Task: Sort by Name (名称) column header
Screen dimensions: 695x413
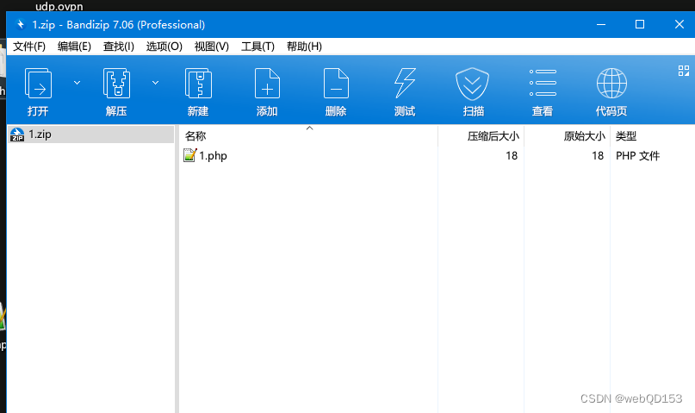Action: pyautogui.click(x=308, y=136)
